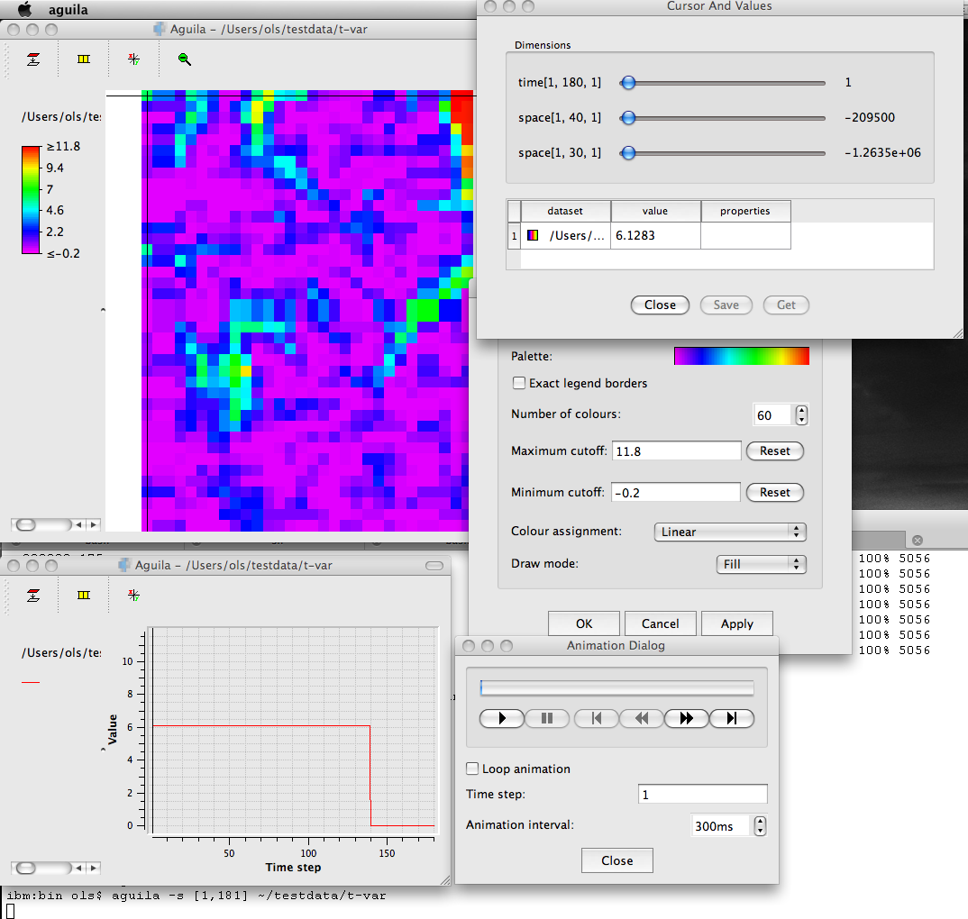Click the colour legend bar in the map window
The width and height of the screenshot is (968, 919).
31,200
